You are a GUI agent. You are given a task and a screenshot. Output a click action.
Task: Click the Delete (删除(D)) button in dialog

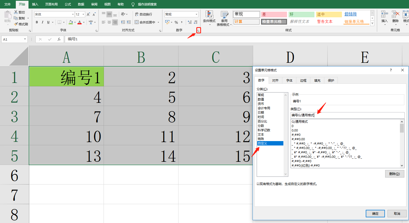coord(394,174)
